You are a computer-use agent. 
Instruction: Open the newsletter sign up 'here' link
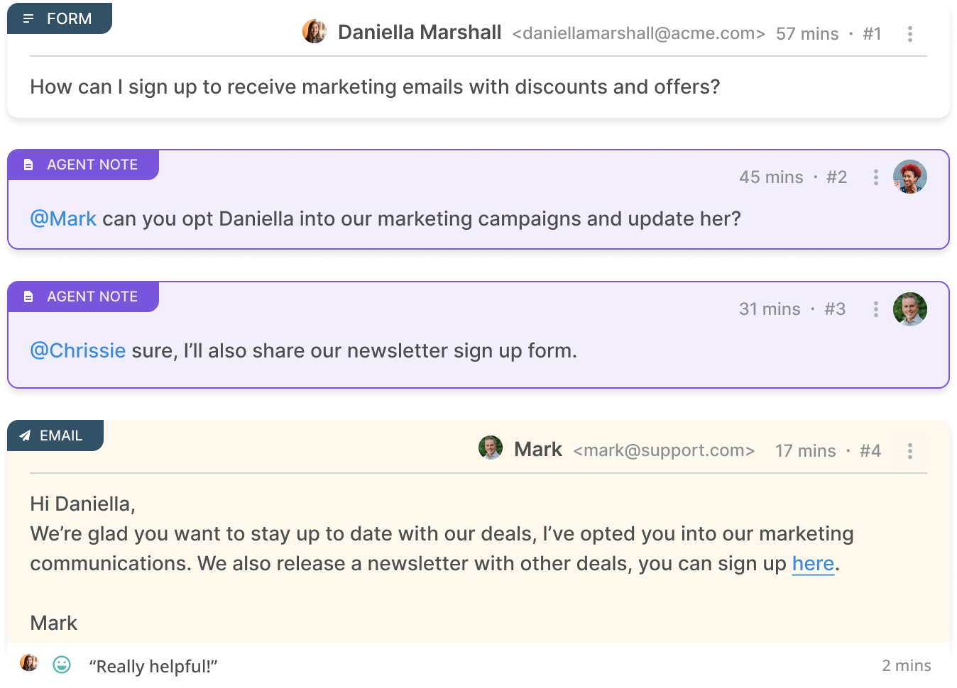tap(813, 564)
